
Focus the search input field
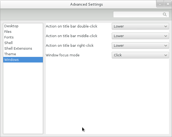click(141, 14)
